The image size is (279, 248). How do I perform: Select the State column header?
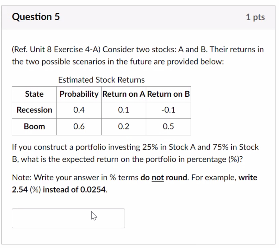(34, 94)
